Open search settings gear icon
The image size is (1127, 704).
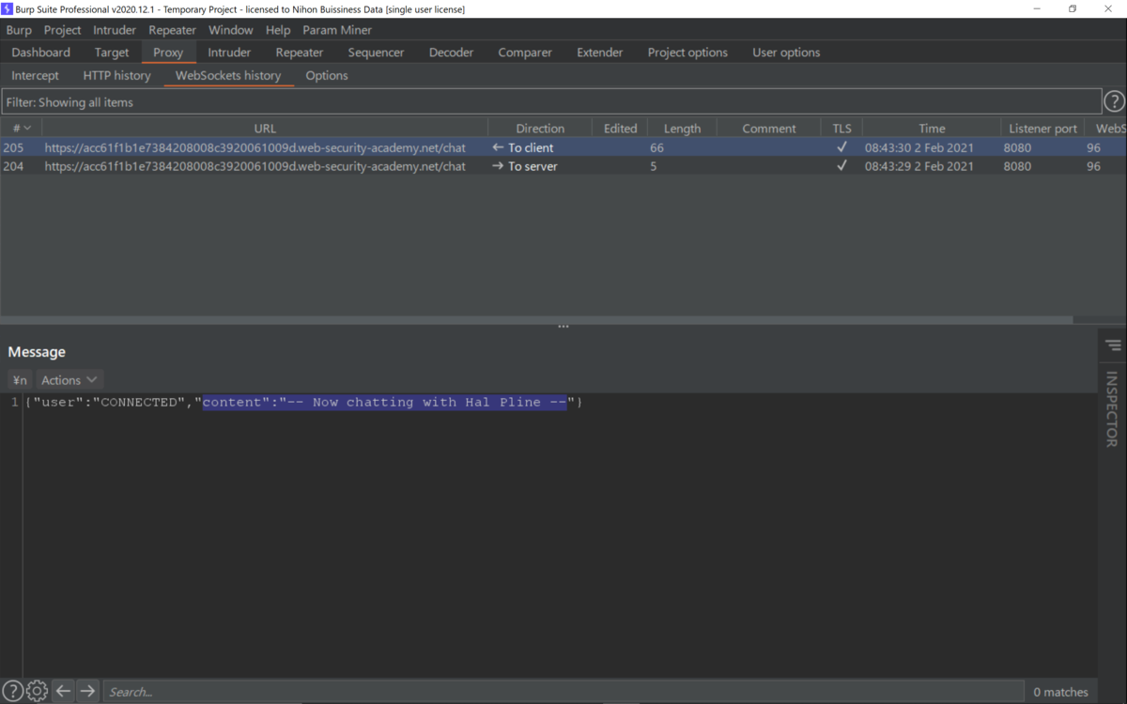(37, 691)
